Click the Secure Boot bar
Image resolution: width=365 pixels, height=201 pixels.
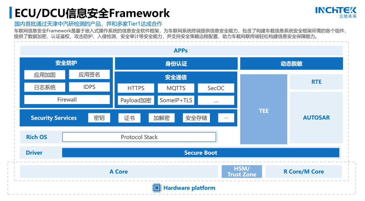click(x=200, y=153)
